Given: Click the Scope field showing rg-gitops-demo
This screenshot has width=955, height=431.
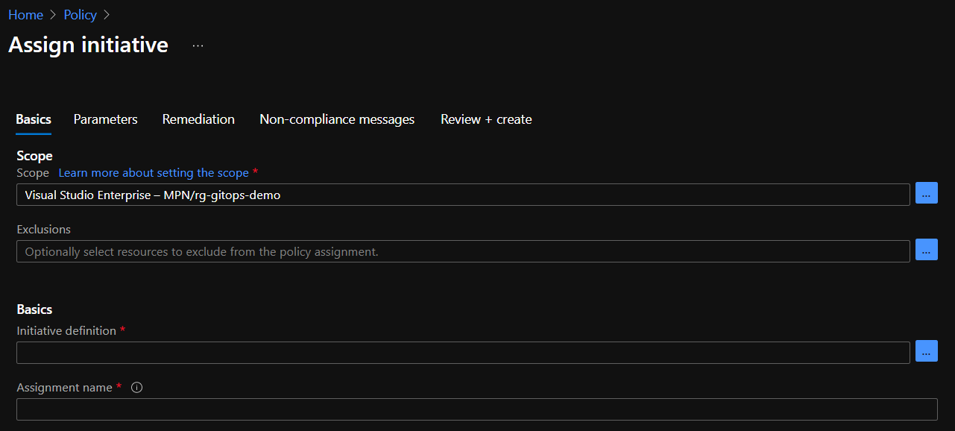Looking at the screenshot, I should click(x=462, y=195).
